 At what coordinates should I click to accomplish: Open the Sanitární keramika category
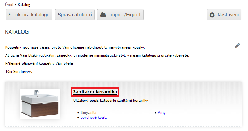pos(95,92)
